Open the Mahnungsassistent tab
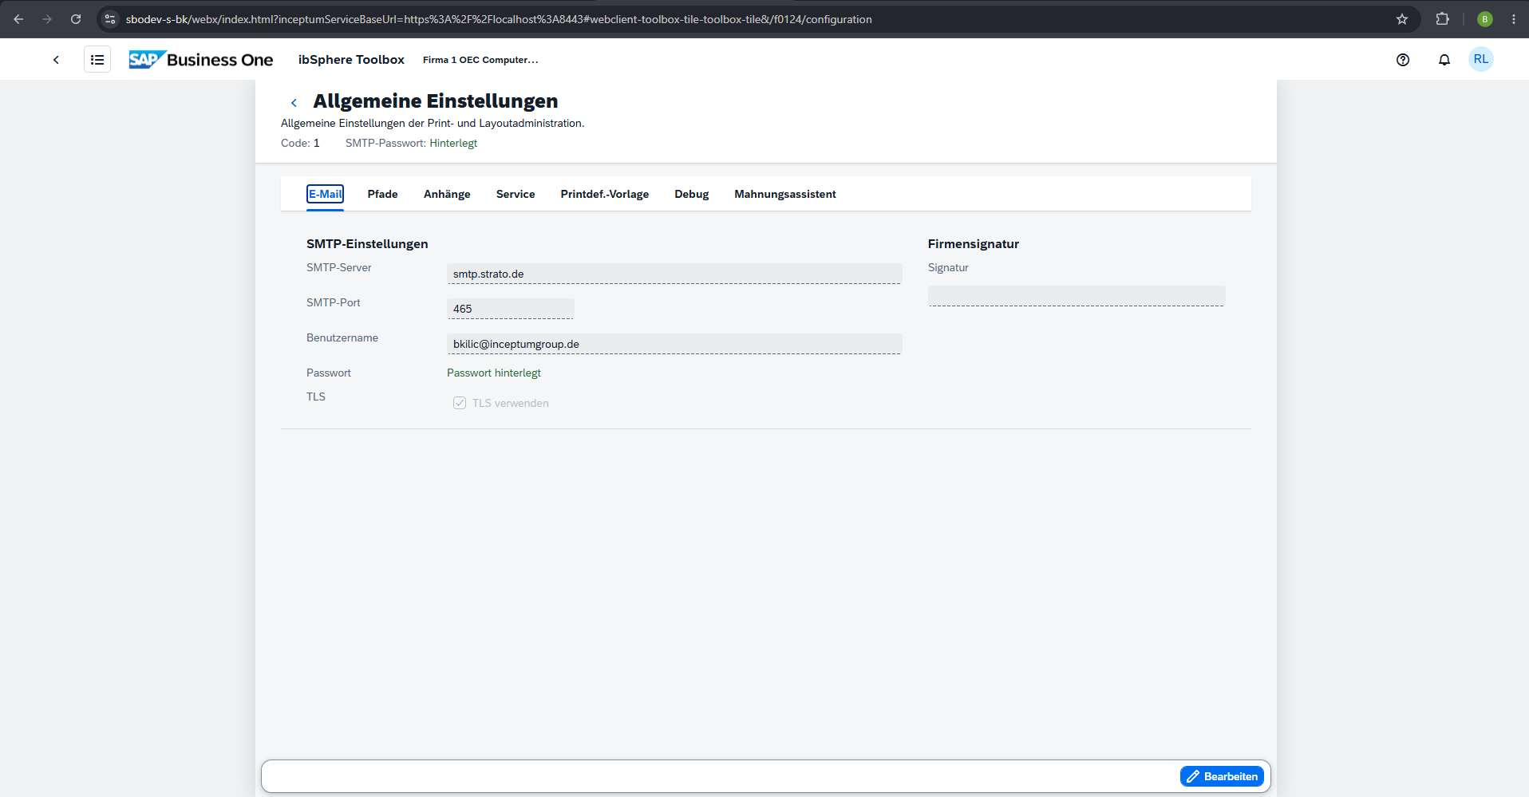Screen dimensions: 1529x797 tap(785, 194)
